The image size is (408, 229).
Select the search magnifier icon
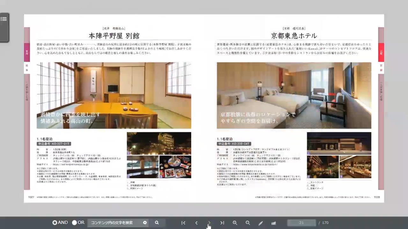[157, 223]
